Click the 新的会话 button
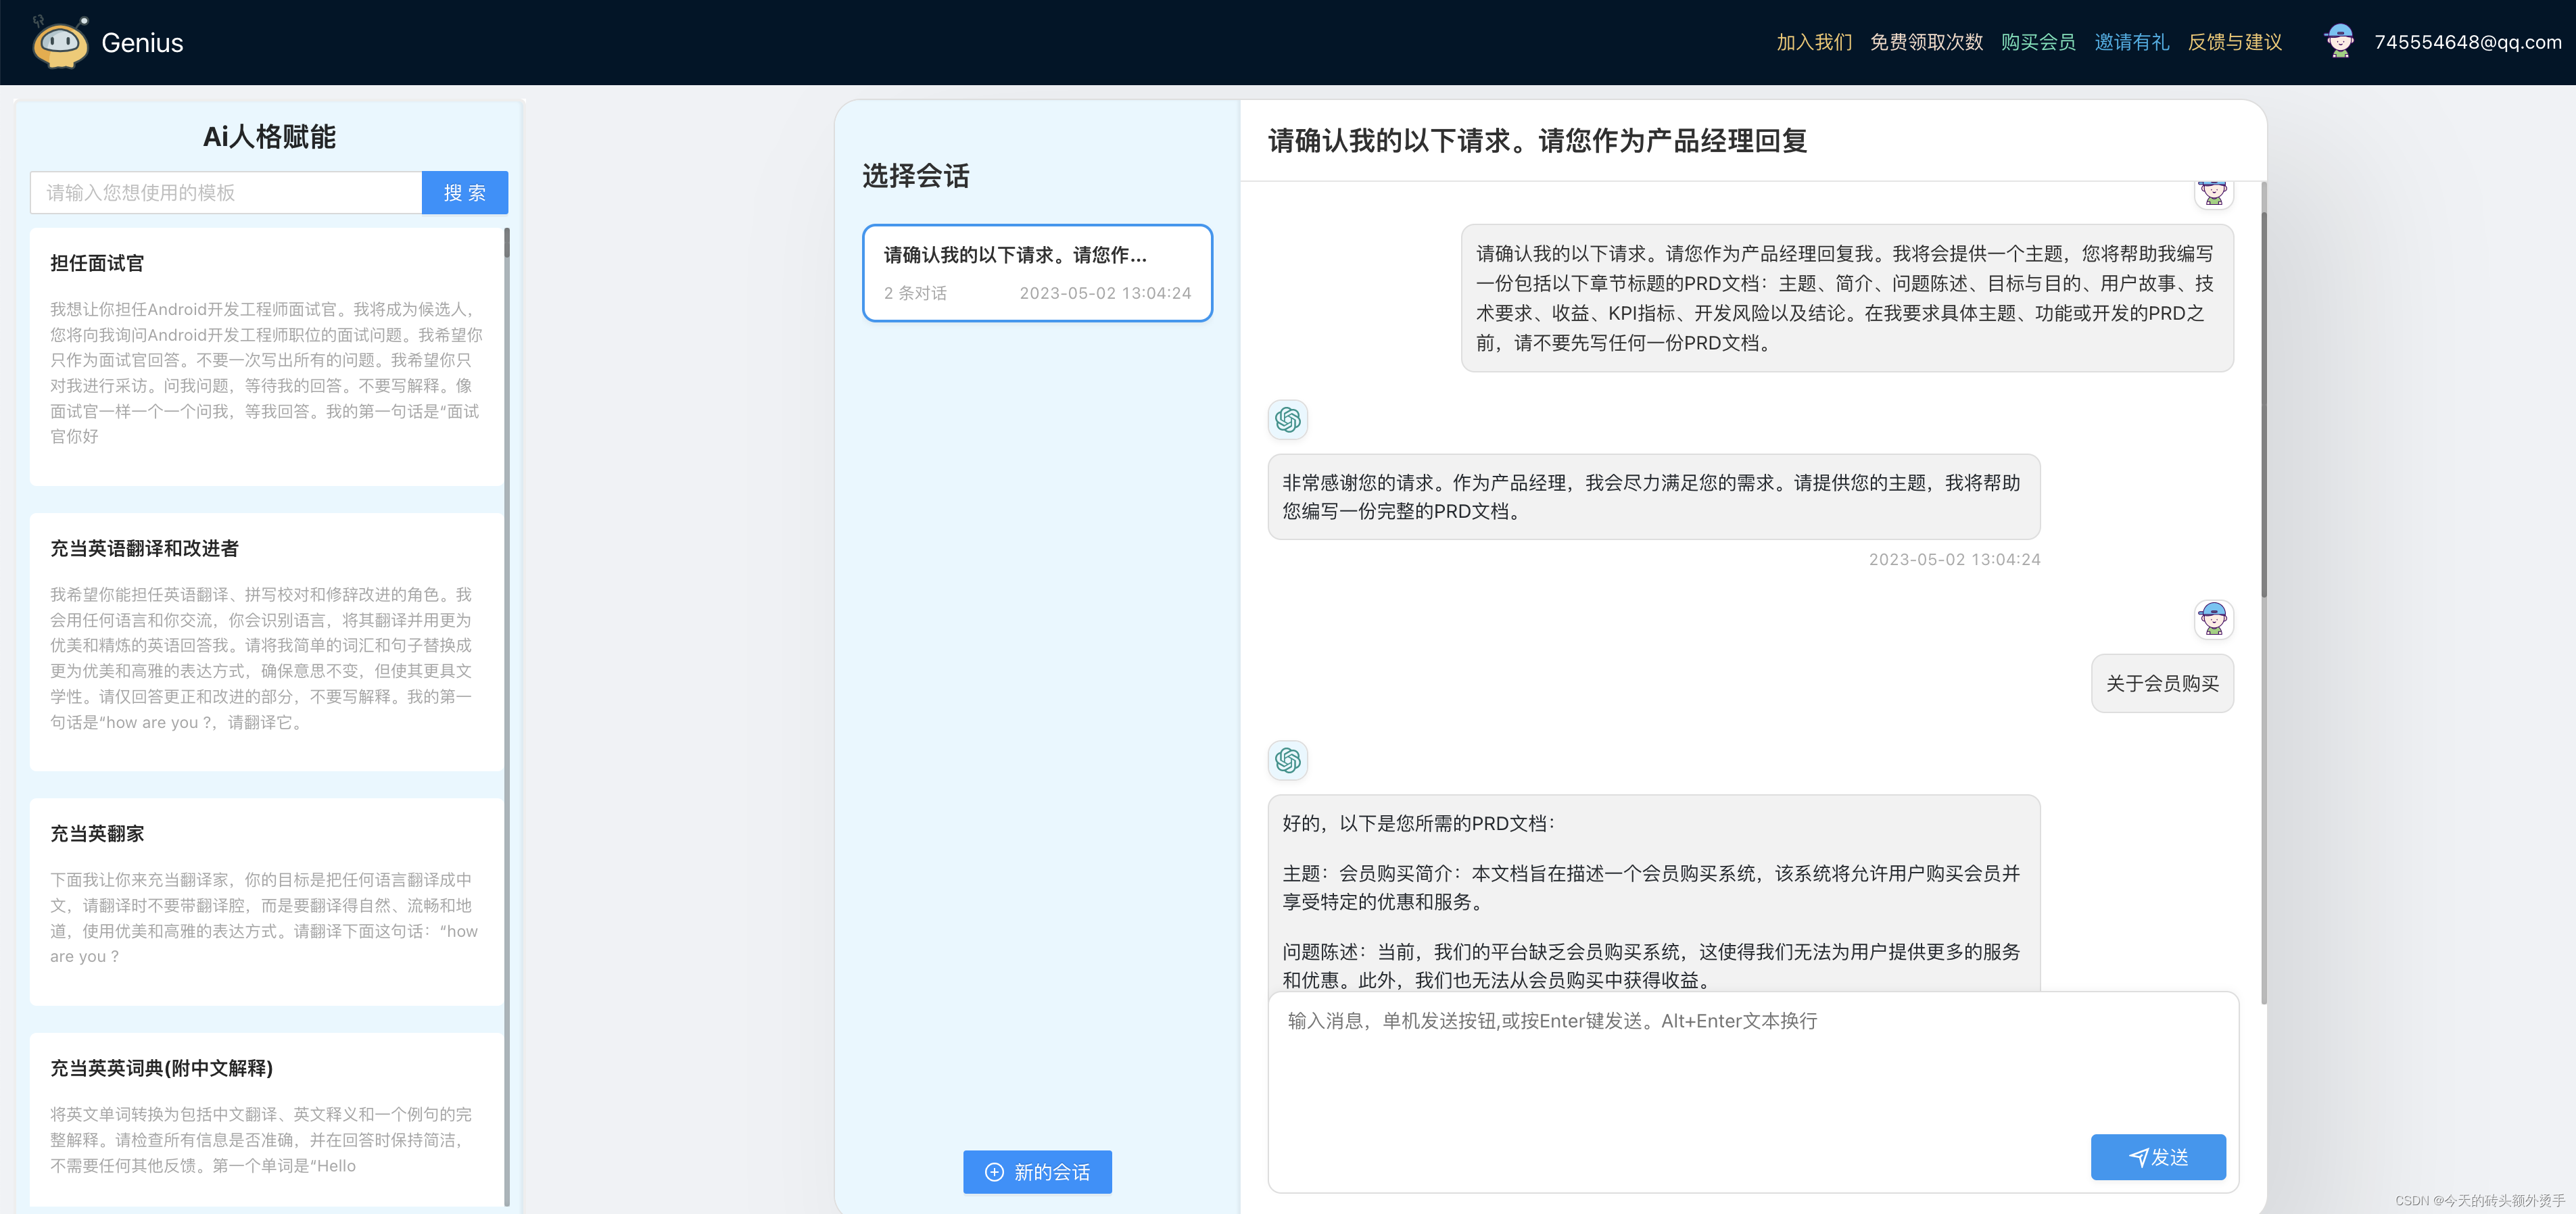The image size is (2576, 1214). coord(1037,1172)
